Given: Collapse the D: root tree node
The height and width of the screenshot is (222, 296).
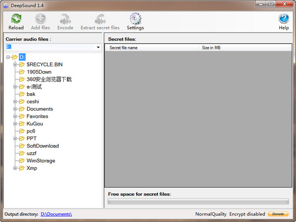Looking at the screenshot, I should (8, 57).
